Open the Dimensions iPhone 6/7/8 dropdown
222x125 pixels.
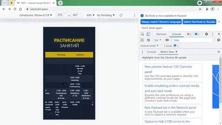click(x=35, y=15)
